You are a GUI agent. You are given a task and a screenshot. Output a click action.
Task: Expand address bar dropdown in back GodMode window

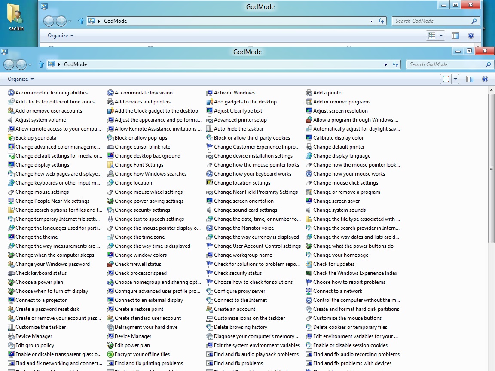(x=371, y=21)
